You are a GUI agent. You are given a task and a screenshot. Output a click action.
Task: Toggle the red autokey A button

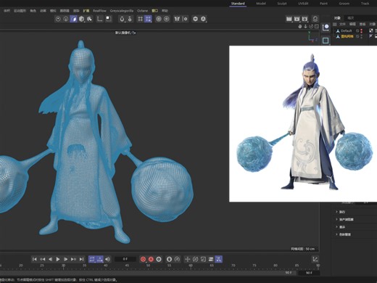click(151, 259)
